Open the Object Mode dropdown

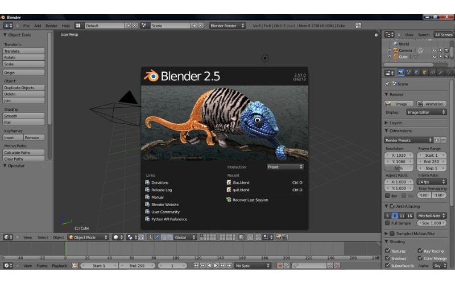coord(88,237)
